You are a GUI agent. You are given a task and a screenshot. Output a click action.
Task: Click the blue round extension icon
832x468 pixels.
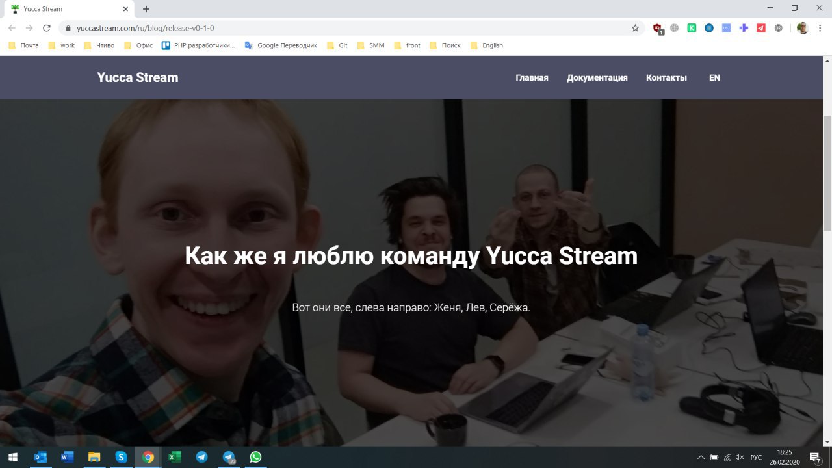point(709,28)
